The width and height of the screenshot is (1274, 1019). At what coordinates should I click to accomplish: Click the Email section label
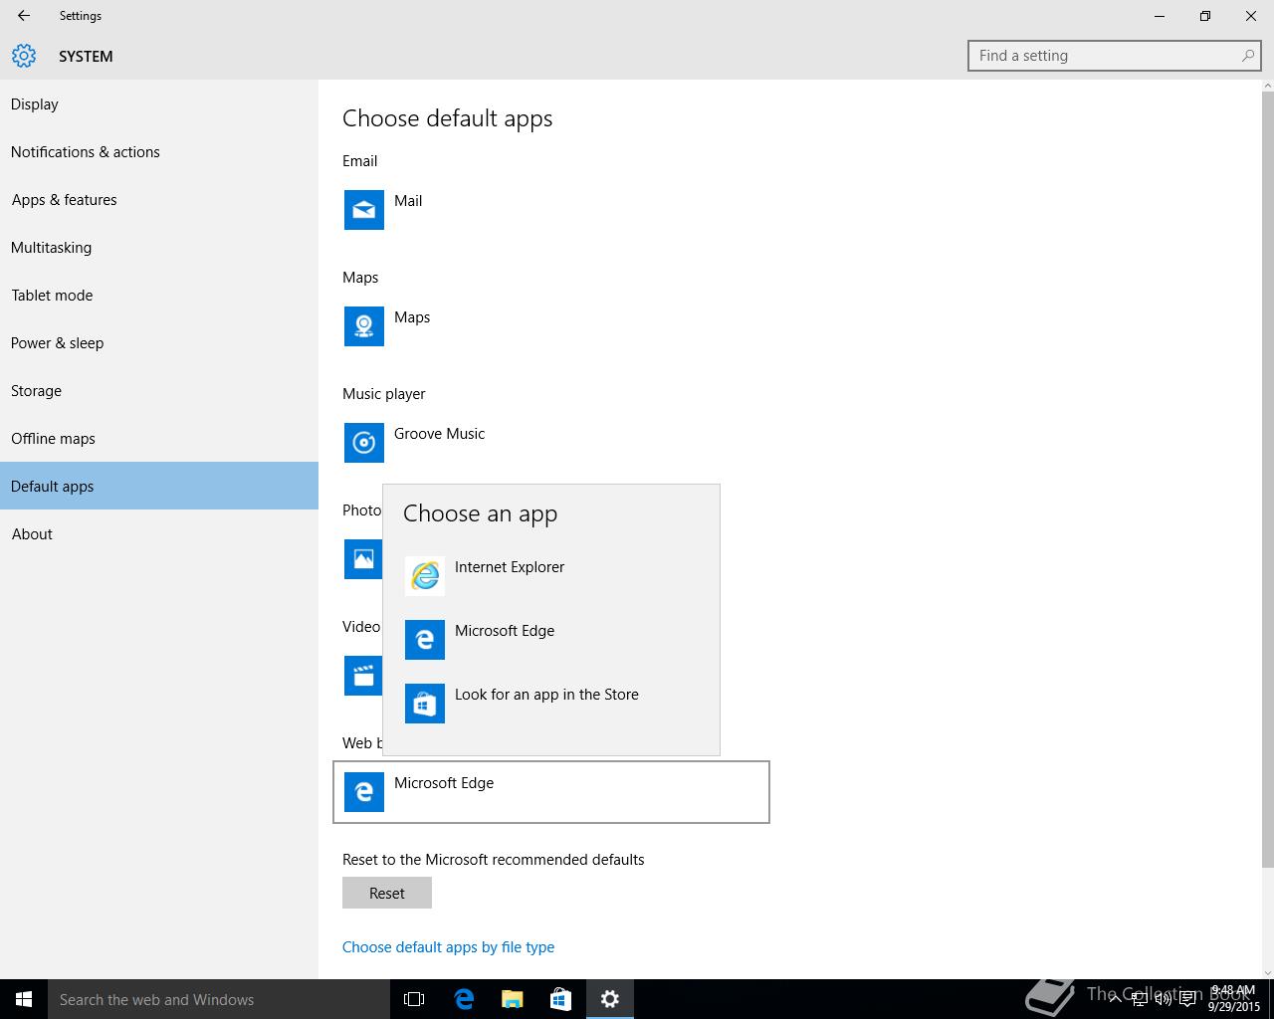pos(360,161)
